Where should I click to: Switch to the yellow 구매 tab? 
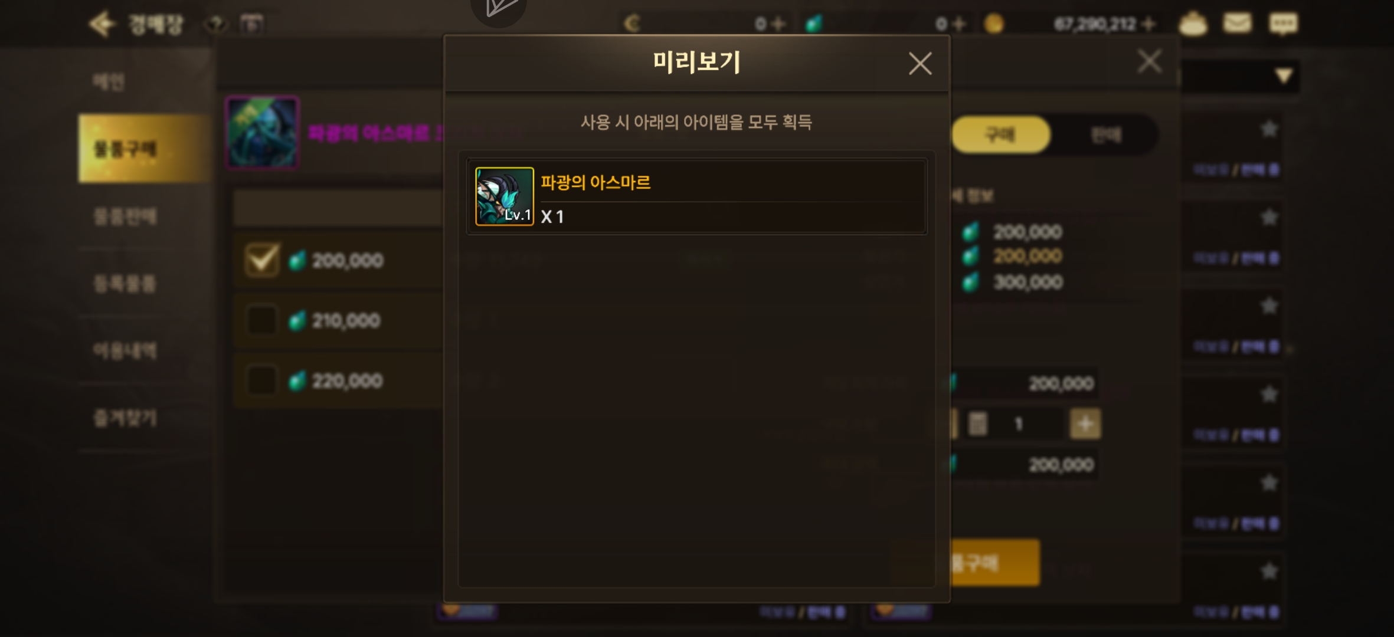pos(1000,134)
